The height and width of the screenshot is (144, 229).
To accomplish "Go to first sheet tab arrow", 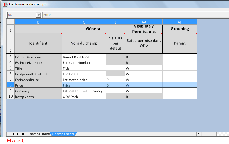I will (x=9, y=134).
